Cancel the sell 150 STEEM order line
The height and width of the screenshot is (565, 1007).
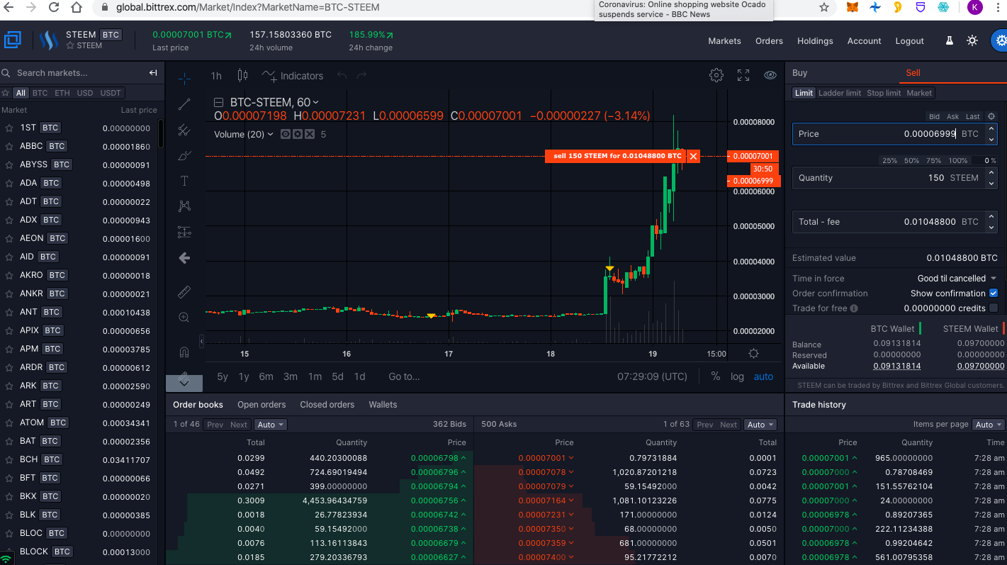click(693, 156)
